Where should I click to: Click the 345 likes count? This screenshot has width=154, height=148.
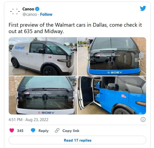[x=20, y=131]
